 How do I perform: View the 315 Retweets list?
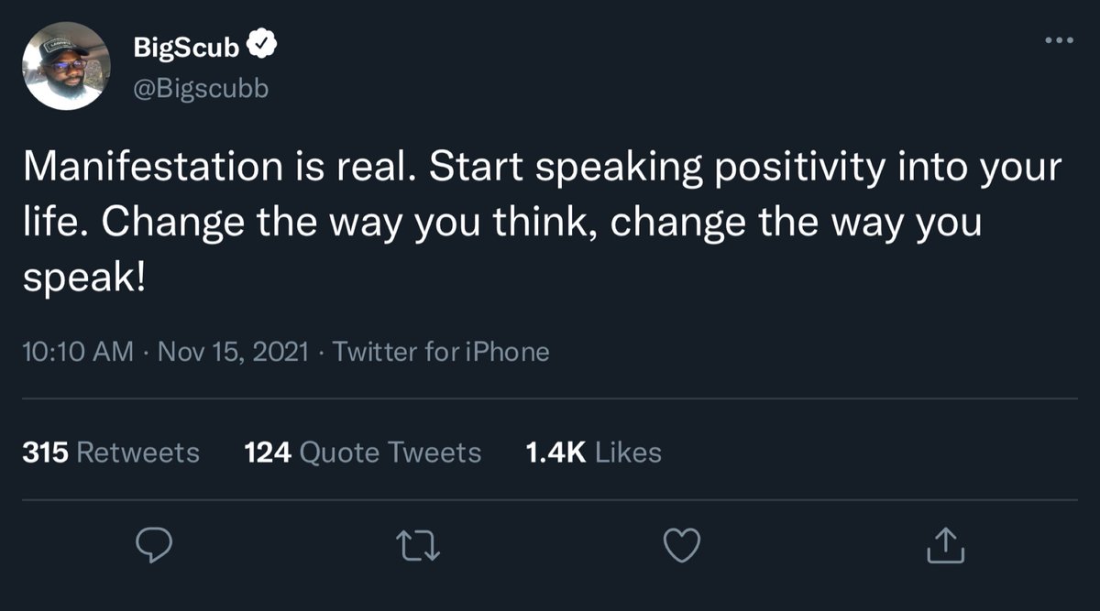pos(111,453)
